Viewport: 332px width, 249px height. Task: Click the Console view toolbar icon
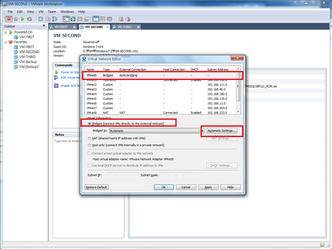[103, 19]
